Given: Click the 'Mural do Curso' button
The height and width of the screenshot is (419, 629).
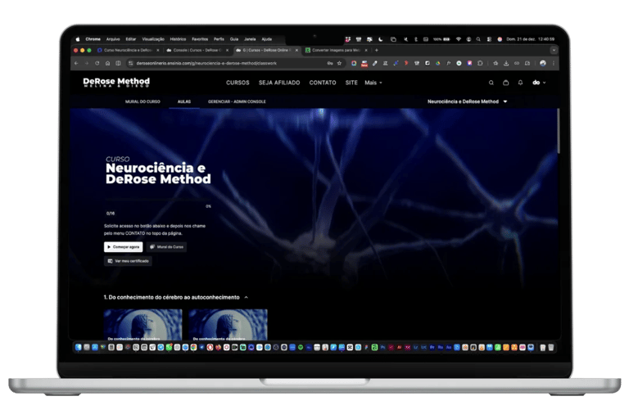Looking at the screenshot, I should pos(166,247).
